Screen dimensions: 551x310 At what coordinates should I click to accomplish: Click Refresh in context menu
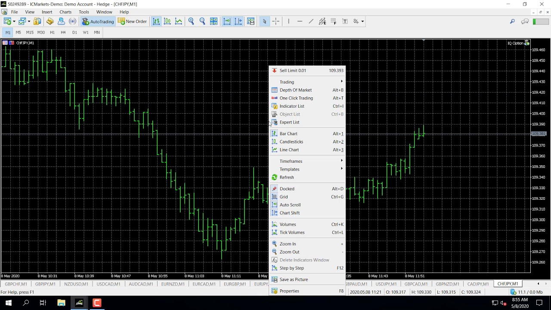click(x=307, y=177)
